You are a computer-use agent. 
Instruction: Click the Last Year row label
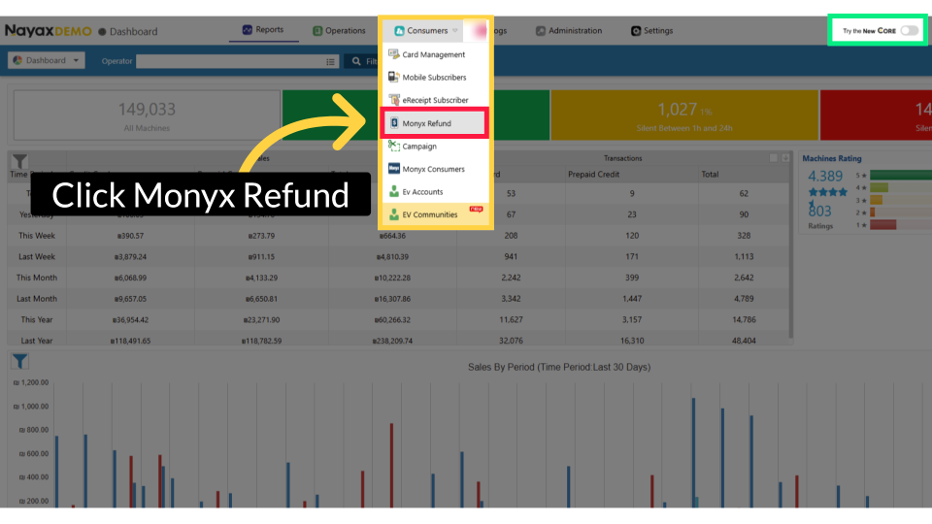pos(37,341)
